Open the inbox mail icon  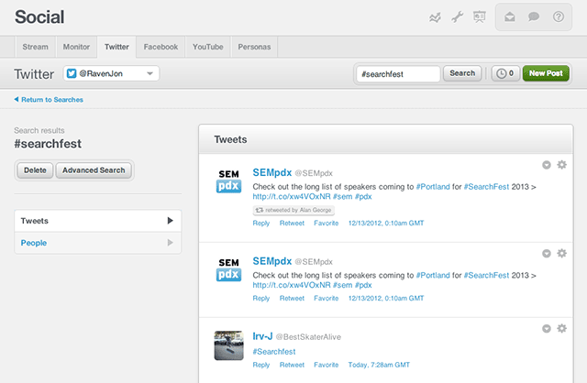point(510,16)
